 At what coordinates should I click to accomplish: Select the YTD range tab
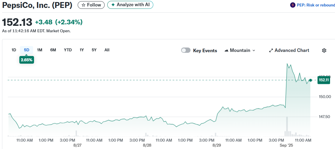68,50
